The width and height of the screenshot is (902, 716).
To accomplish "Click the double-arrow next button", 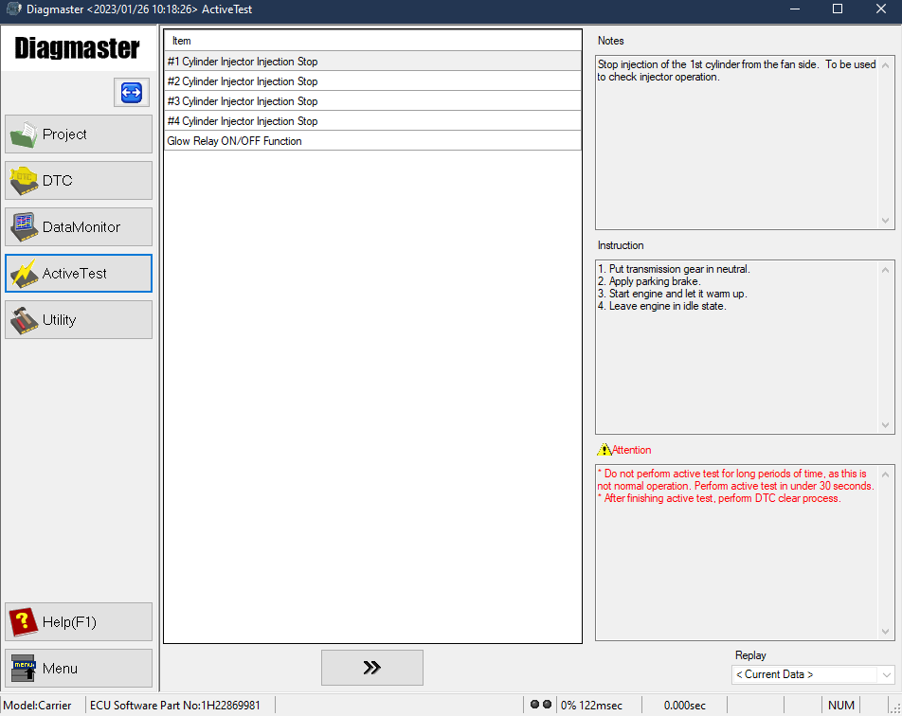I will [372, 668].
